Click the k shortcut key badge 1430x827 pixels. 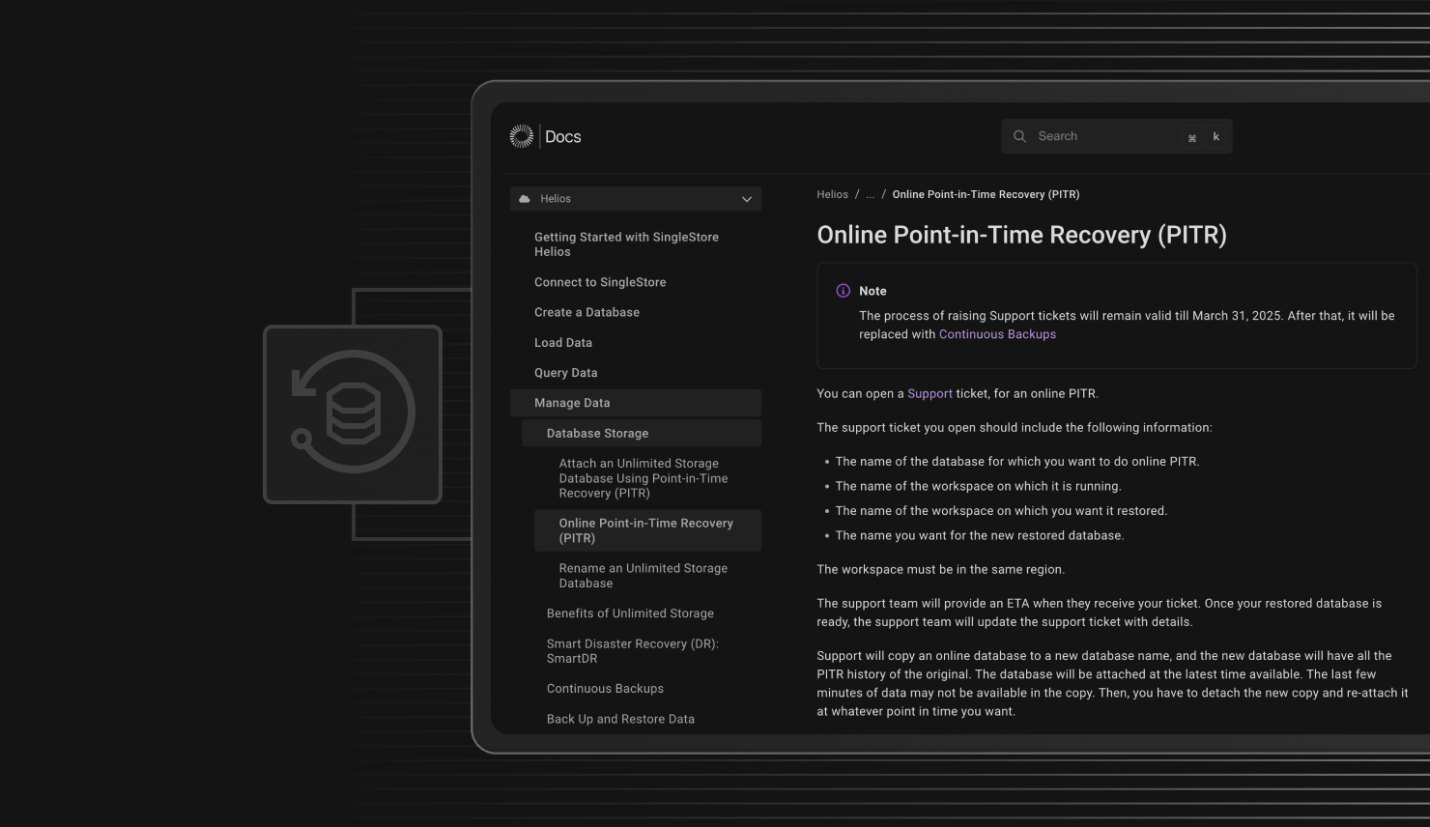point(1215,137)
